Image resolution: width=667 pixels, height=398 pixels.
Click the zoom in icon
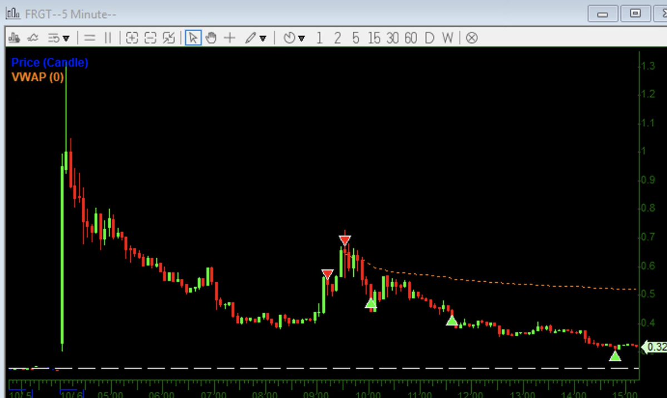[132, 38]
